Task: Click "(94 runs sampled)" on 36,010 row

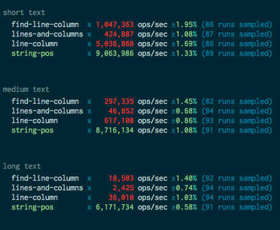Action: coord(237,198)
